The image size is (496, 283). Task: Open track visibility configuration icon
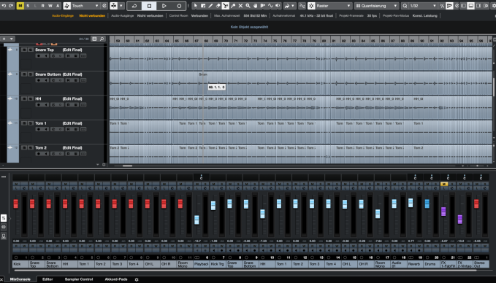pos(94,39)
